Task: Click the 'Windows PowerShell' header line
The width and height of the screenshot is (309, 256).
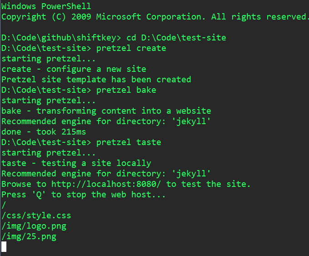Action: [46, 6]
